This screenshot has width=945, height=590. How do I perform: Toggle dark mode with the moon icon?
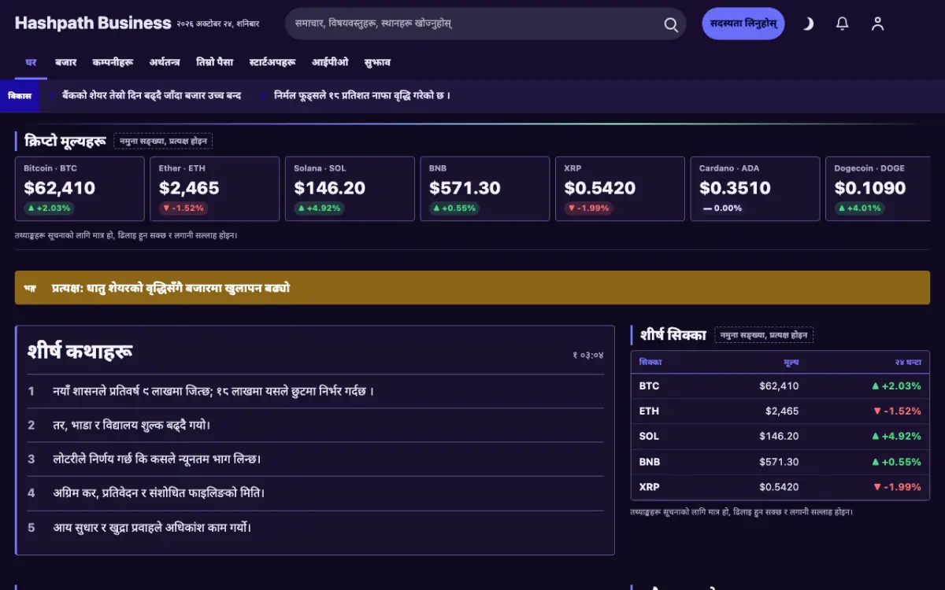click(808, 24)
